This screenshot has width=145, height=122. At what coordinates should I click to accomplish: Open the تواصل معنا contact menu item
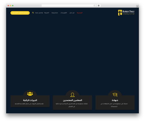pos(39,13)
